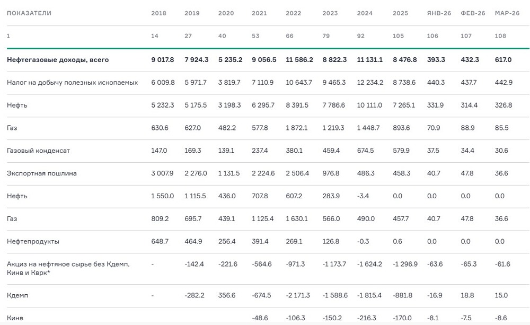Viewport: 530px width, 325px height.
Task: Select the Нефтепродукты row label
Action: [x=33, y=241]
